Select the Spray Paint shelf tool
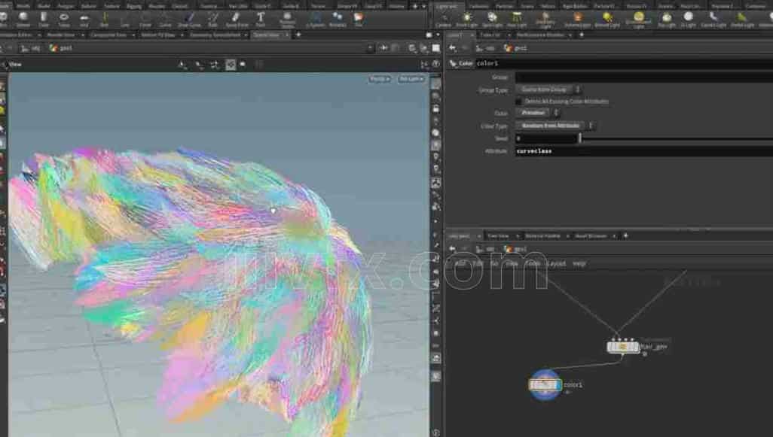 click(x=237, y=19)
